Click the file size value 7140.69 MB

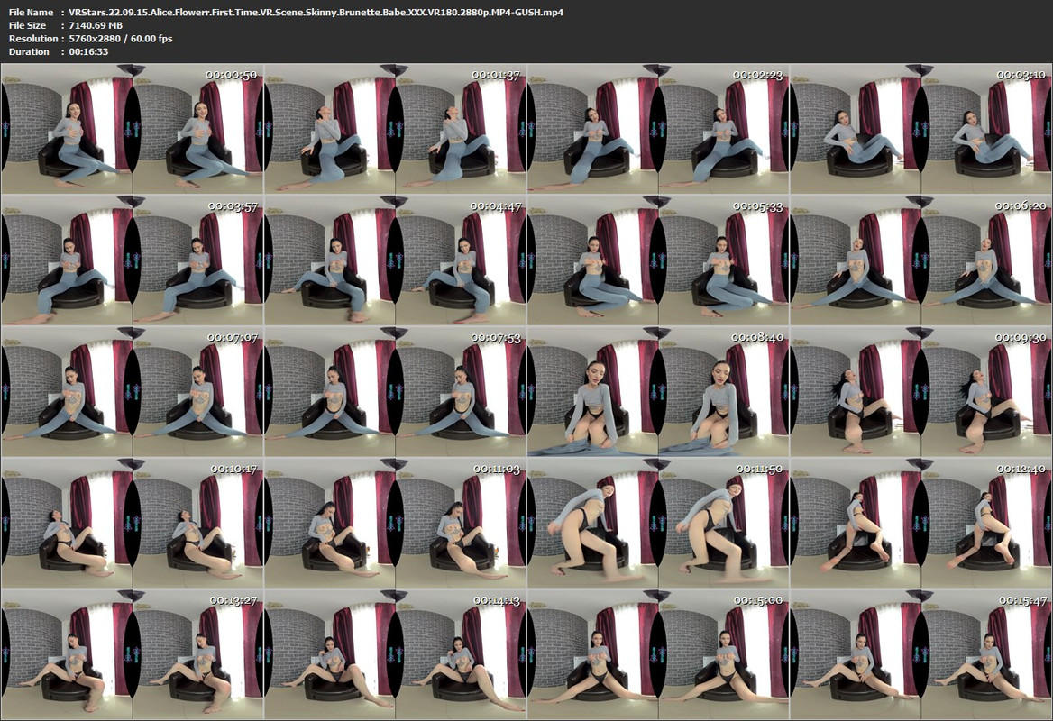[96, 25]
